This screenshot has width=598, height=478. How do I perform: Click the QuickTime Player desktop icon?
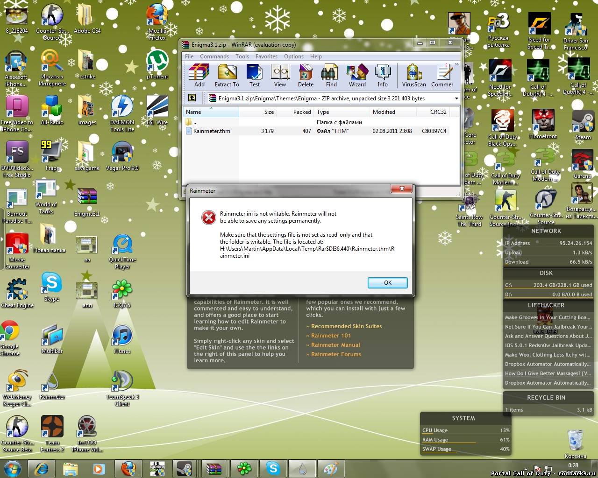pyautogui.click(x=122, y=251)
